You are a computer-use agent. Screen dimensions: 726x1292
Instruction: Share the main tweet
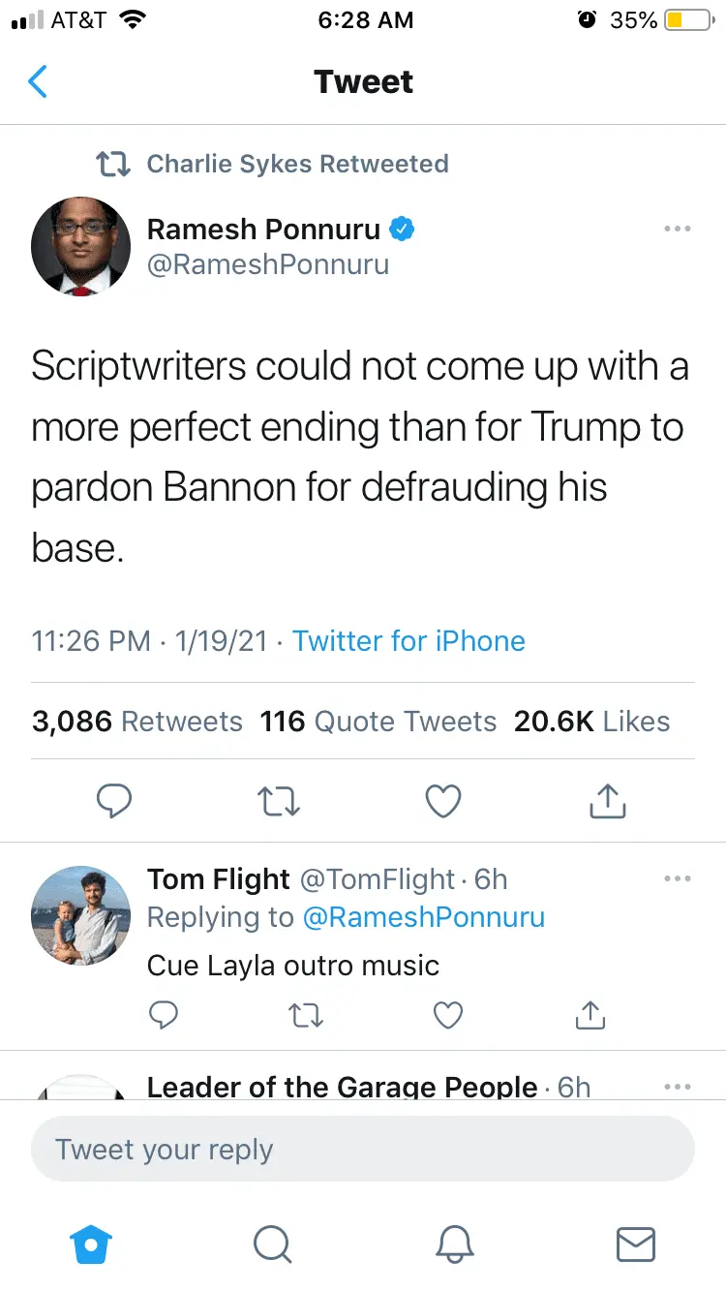pyautogui.click(x=608, y=801)
